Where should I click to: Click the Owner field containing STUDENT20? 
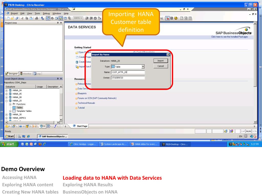(x=128, y=78)
